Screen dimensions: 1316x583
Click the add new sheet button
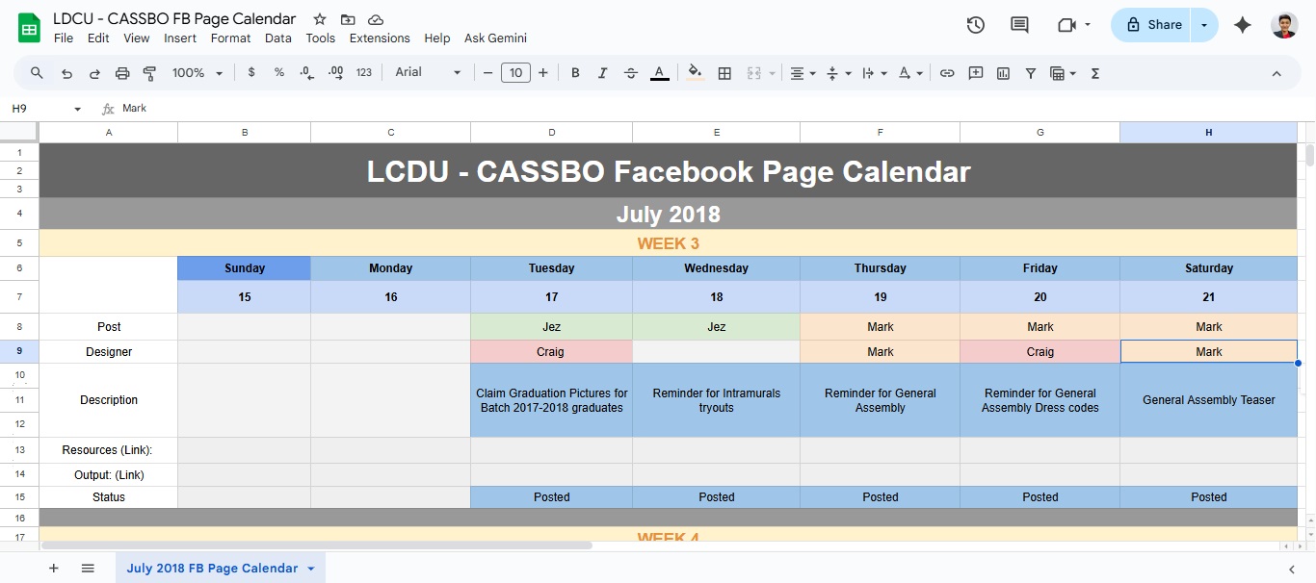pyautogui.click(x=54, y=569)
